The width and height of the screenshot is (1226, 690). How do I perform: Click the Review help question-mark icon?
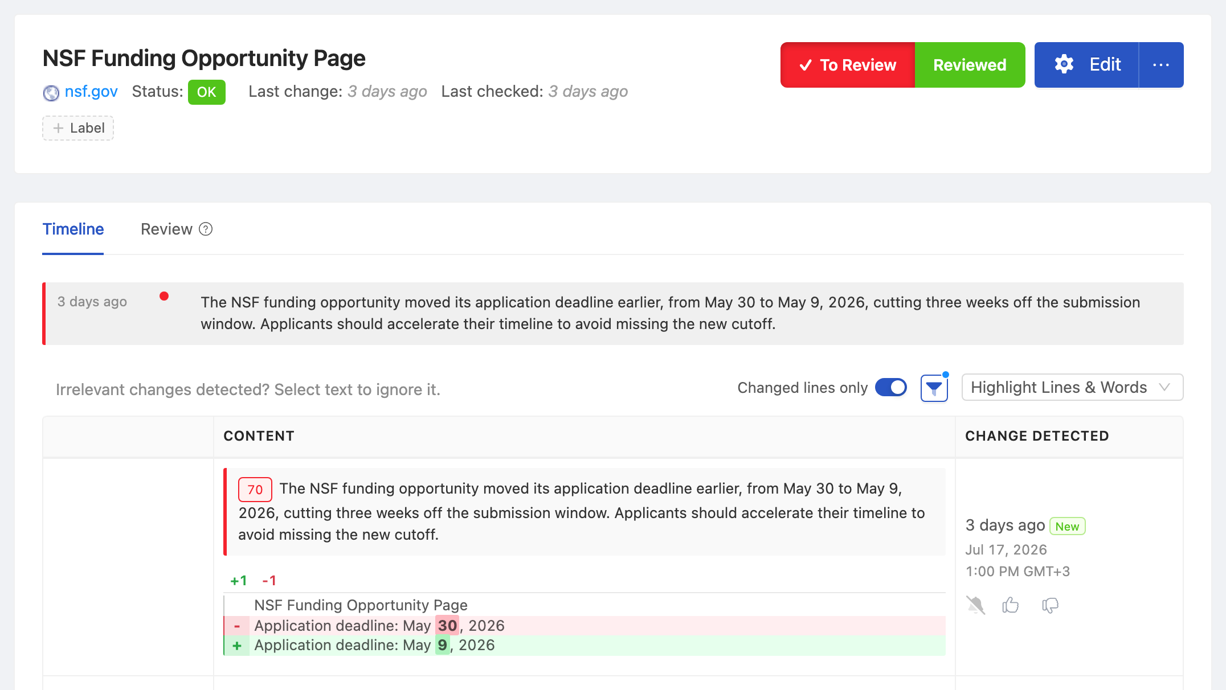coord(206,229)
